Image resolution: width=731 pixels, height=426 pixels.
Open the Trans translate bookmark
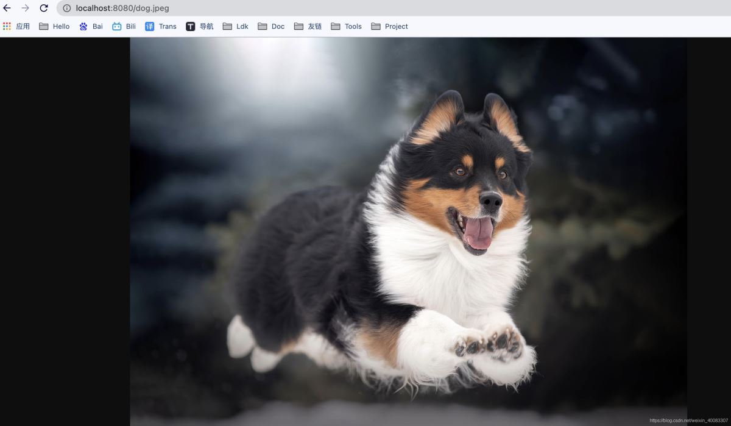(x=161, y=26)
